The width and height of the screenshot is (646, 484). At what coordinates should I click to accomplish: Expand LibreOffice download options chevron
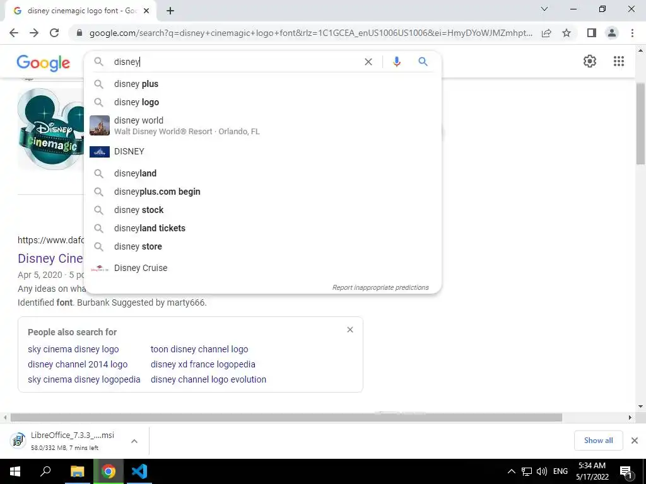pyautogui.click(x=134, y=441)
